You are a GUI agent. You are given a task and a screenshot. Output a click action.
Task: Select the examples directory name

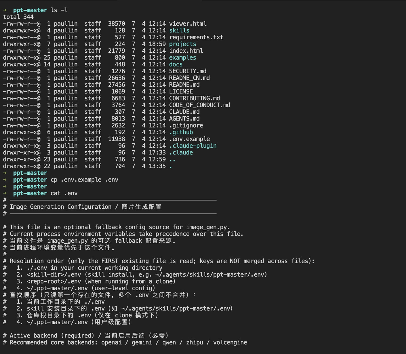[x=183, y=58]
